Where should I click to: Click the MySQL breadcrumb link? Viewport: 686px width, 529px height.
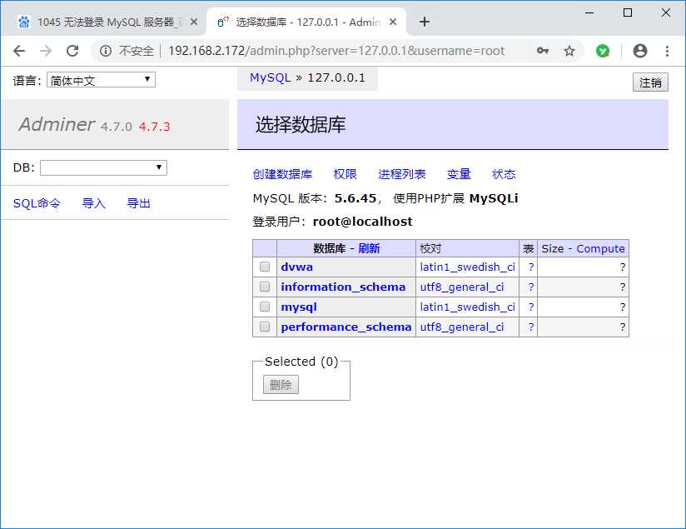click(x=270, y=78)
